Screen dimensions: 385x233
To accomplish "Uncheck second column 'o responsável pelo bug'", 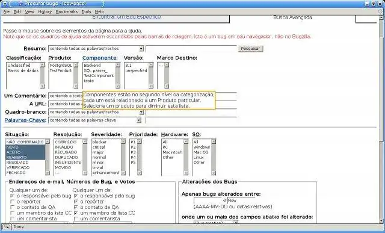I will click(76, 196).
